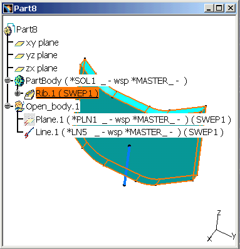Click the Plane.1 feature icon
The width and height of the screenshot is (240, 249).
(x=29, y=119)
